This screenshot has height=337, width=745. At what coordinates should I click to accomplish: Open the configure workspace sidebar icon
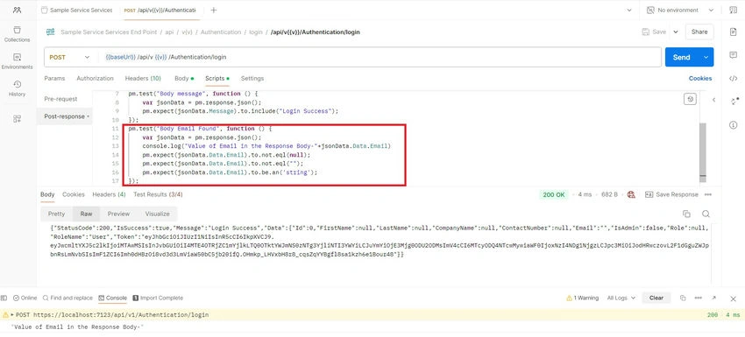tap(18, 119)
